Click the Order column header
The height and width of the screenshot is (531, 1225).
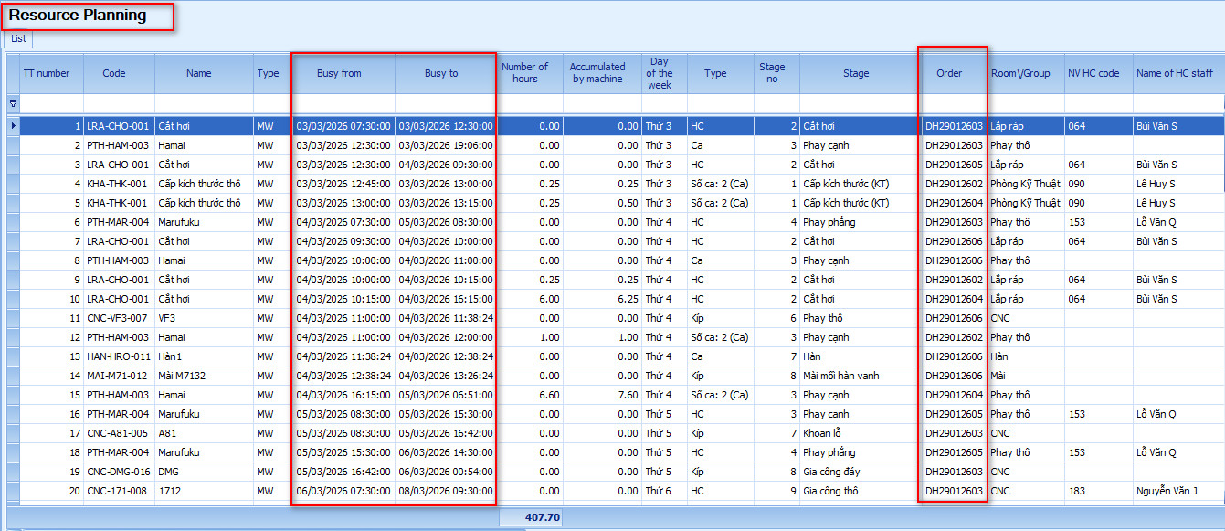click(949, 73)
